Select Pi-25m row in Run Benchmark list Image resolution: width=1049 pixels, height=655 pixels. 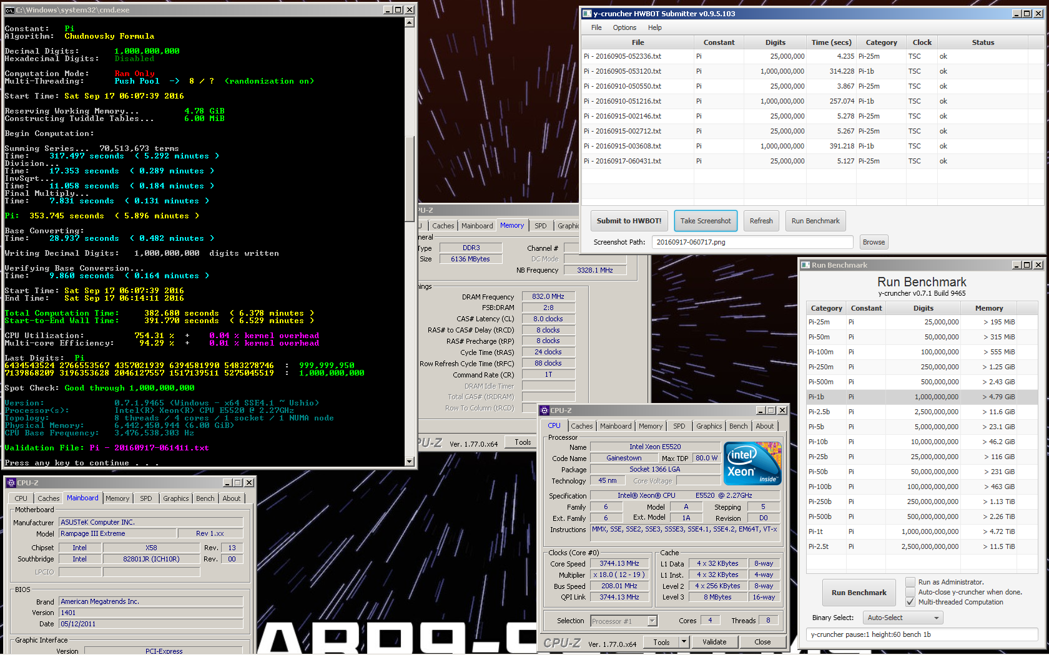pyautogui.click(x=922, y=322)
